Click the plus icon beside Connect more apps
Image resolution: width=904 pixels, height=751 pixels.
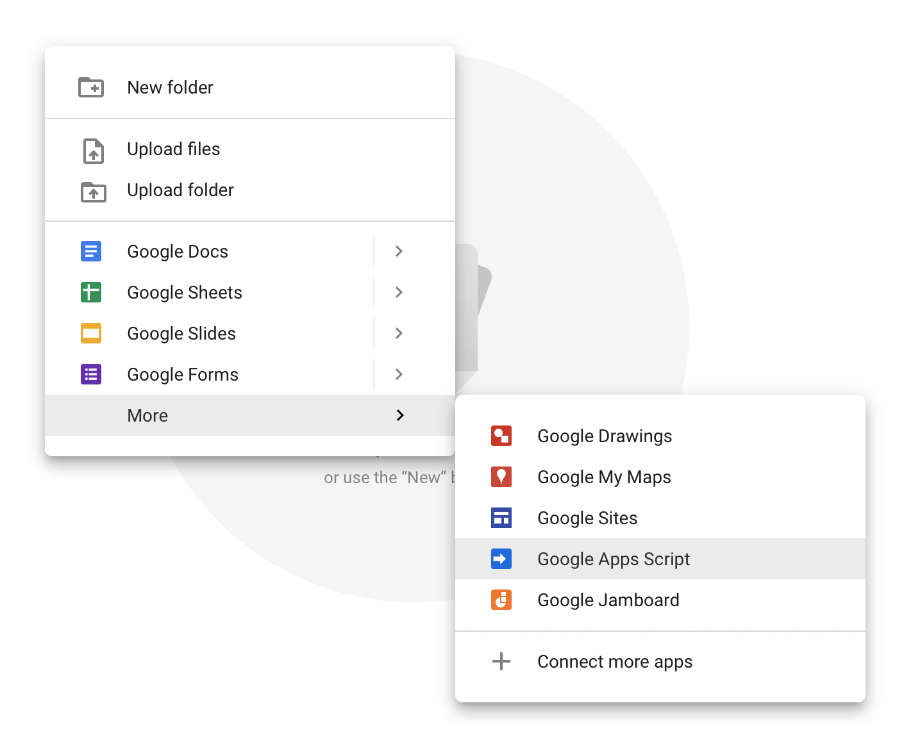501,661
